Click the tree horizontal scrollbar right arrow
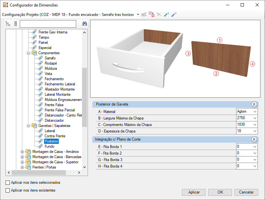The height and width of the screenshot is (200, 265). coord(79,173)
